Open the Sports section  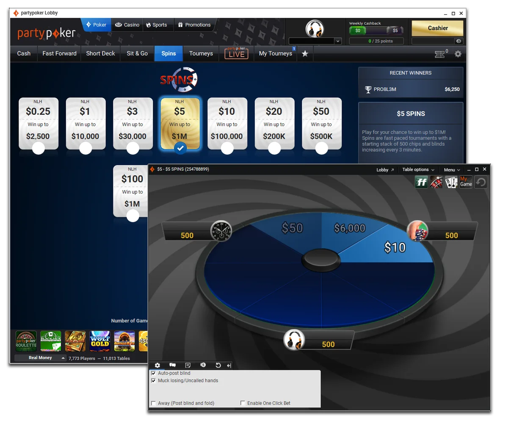click(x=156, y=25)
